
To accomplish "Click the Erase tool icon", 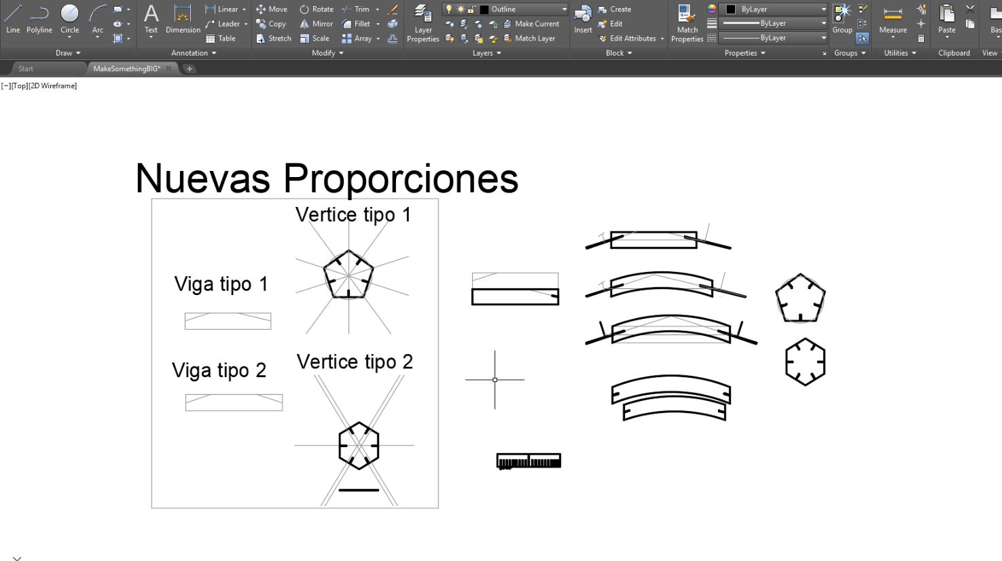I will [x=393, y=9].
